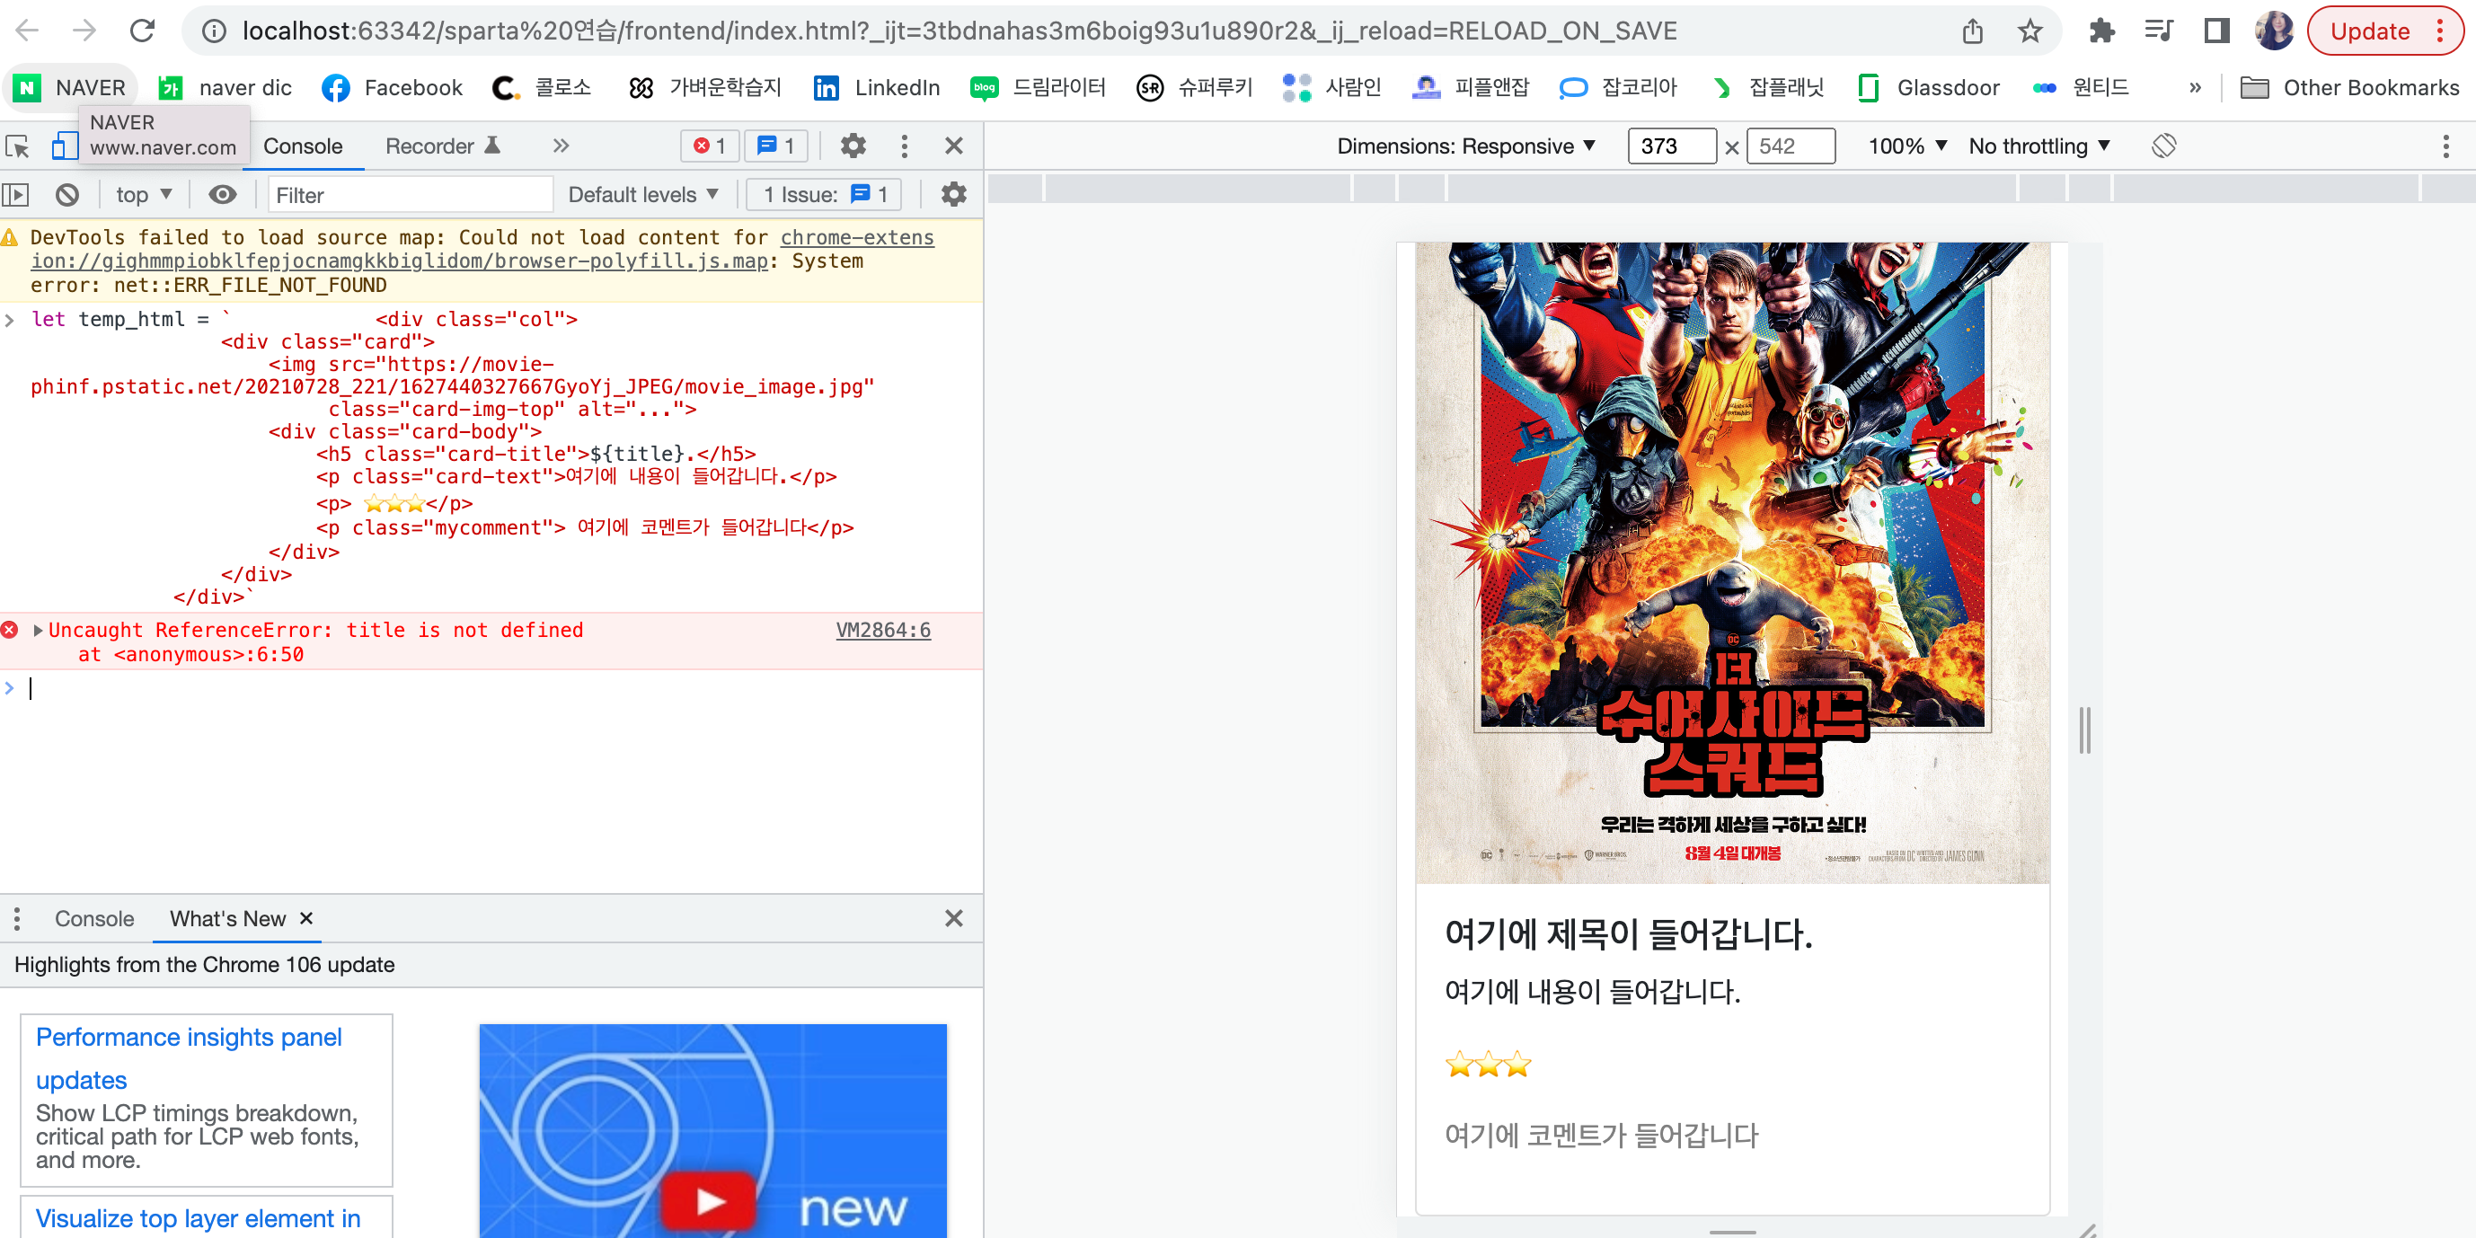Click the right-edge viewport resize handle
Viewport: 2476px width, 1238px height.
tap(2085, 730)
